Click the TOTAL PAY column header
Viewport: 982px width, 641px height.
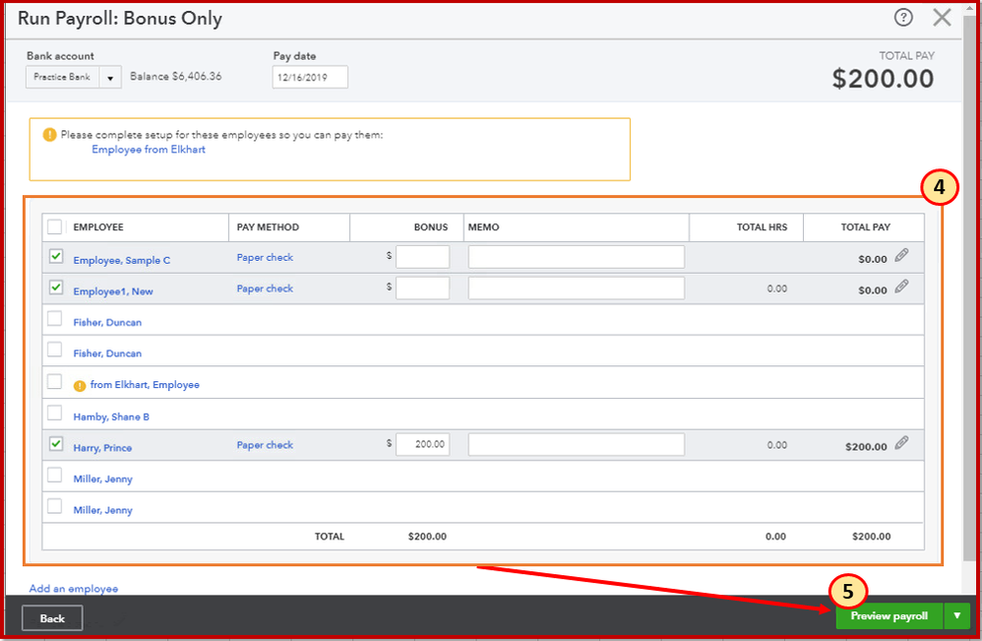tap(866, 226)
